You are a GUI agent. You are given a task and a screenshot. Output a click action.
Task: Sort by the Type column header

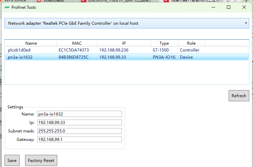[x=164, y=43]
